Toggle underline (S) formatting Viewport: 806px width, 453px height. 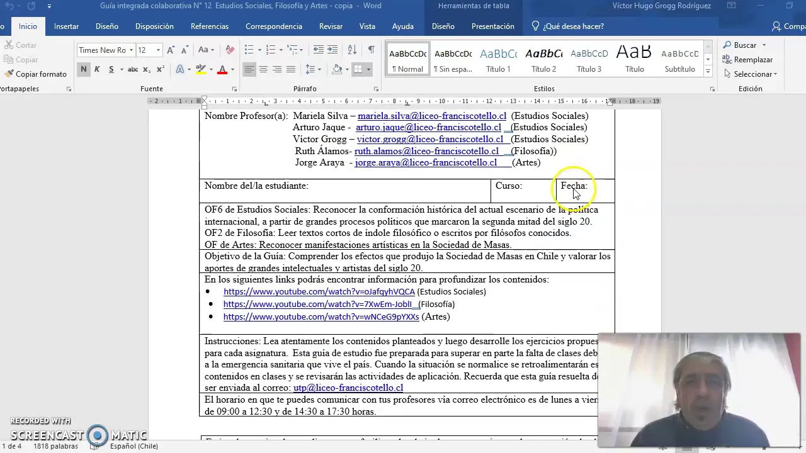tap(111, 69)
